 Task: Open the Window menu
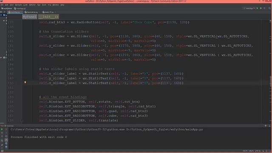pos(56,5)
